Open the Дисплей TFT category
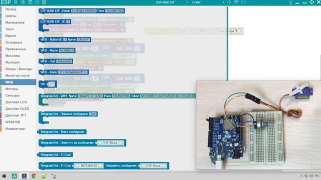Screen dimensions: 321x180 click(x=16, y=115)
